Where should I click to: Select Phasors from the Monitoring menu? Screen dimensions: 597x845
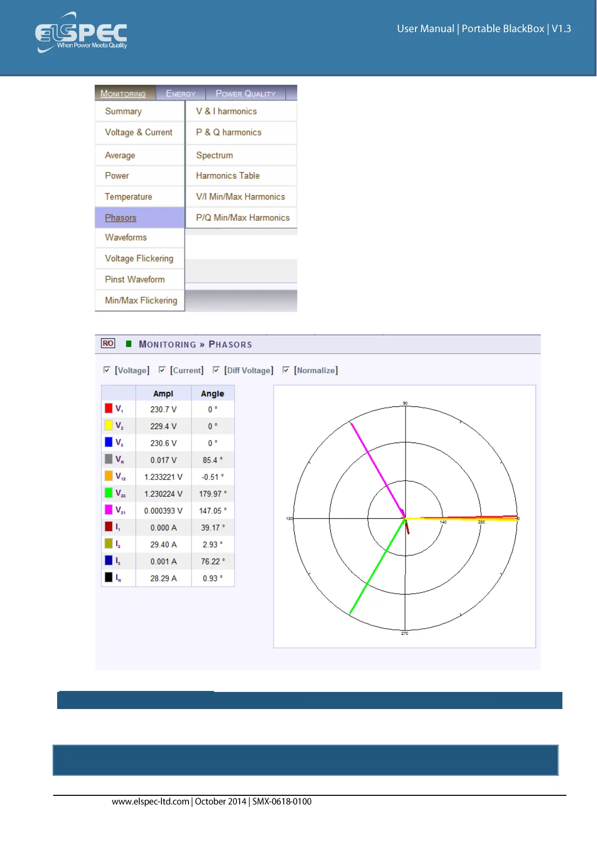121,218
